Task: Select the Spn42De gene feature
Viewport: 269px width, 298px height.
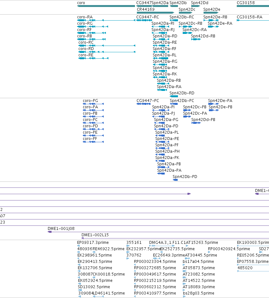Action: [x=211, y=13]
